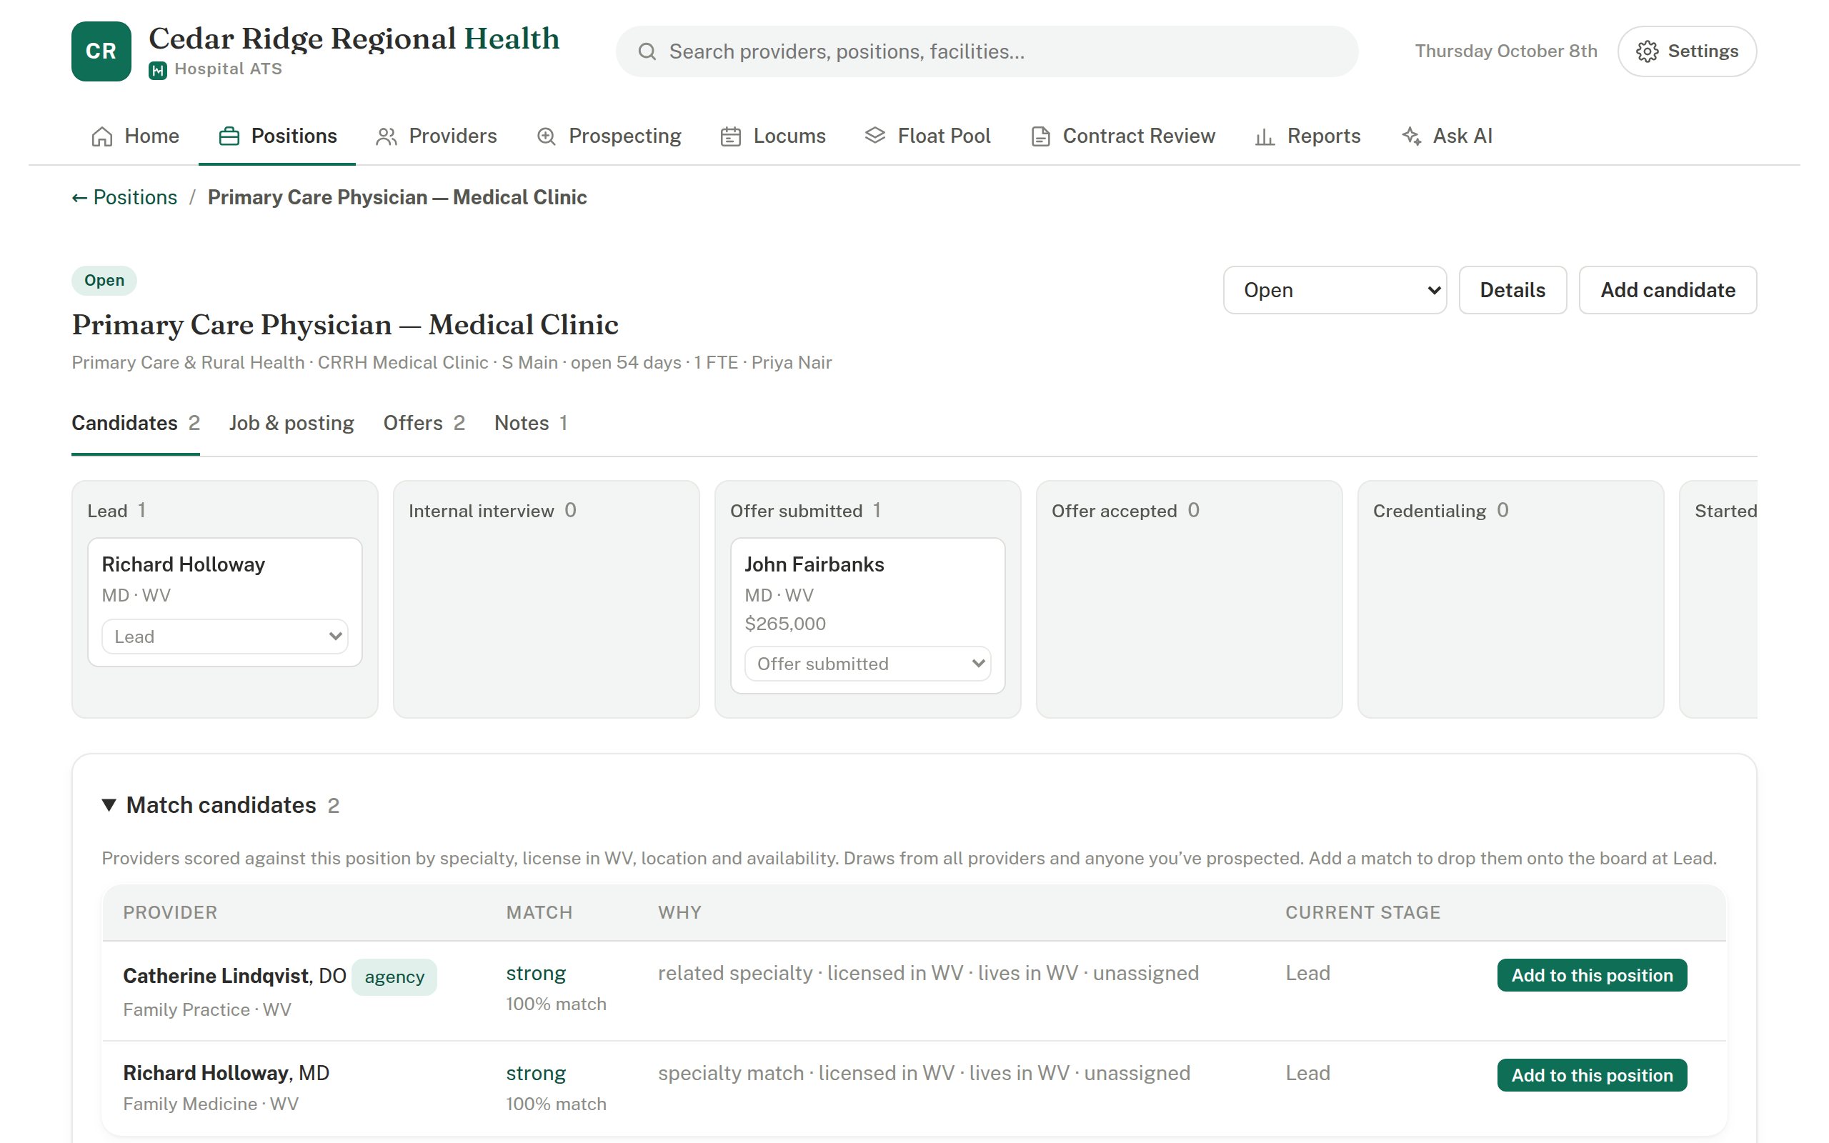This screenshot has height=1143, width=1829.
Task: Click the Add candidate button
Action: tap(1668, 290)
